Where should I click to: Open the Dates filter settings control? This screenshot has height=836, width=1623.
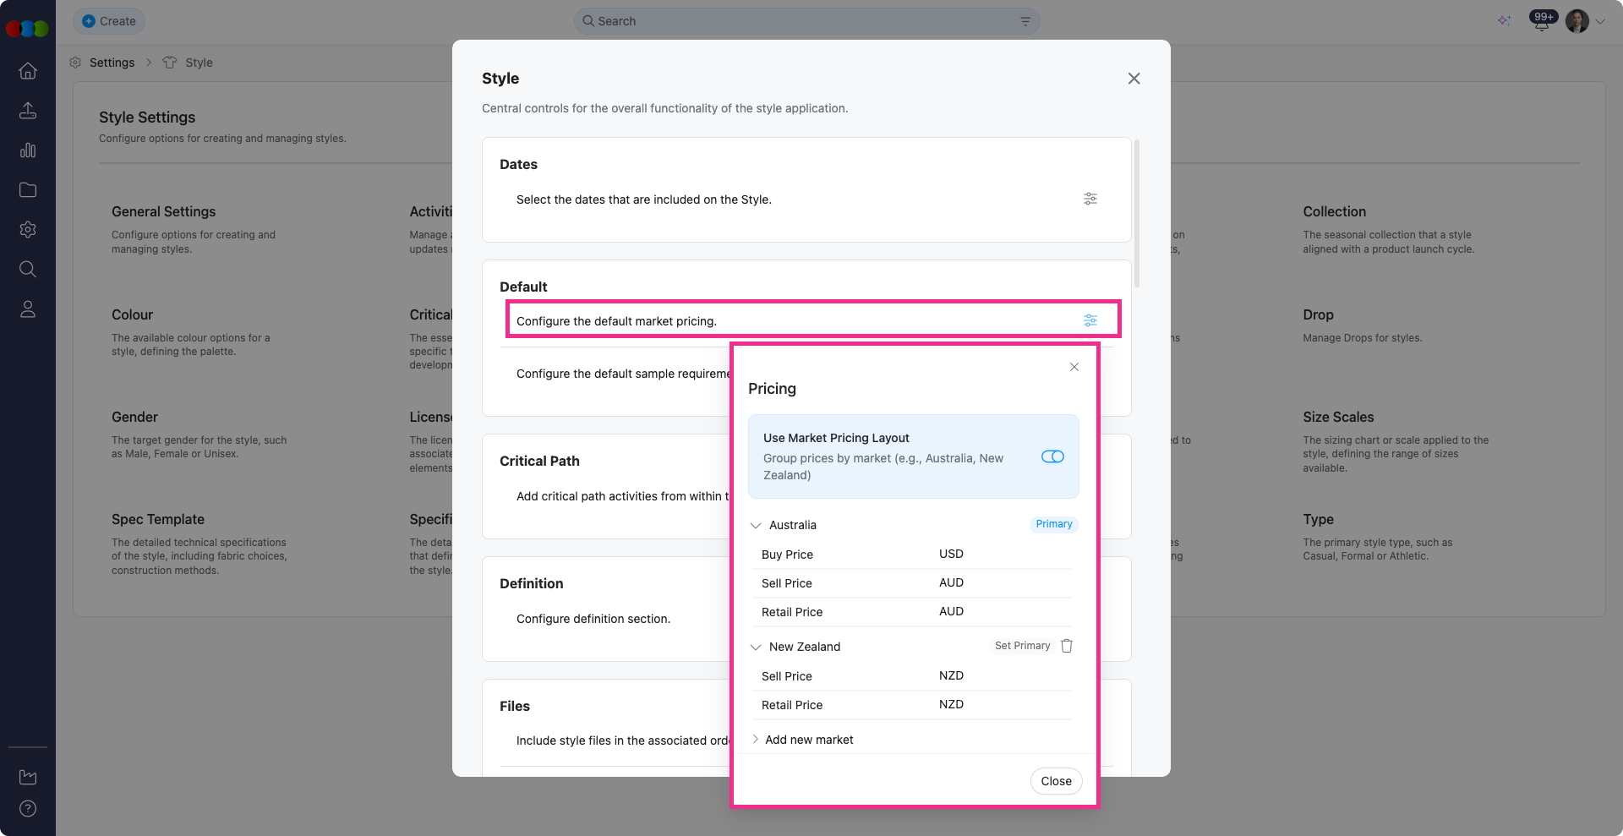1090,199
